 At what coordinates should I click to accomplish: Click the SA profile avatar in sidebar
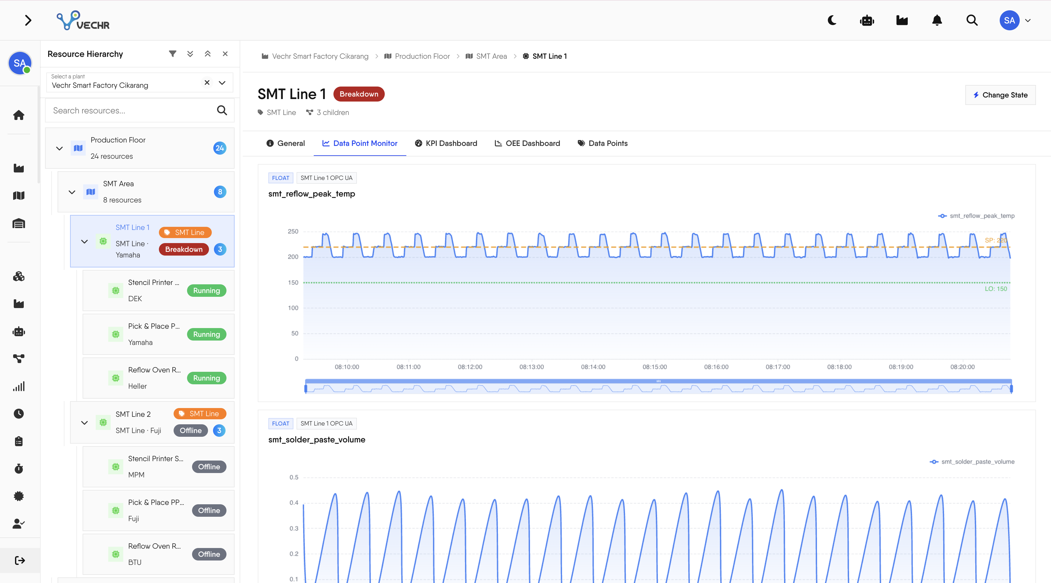[20, 63]
